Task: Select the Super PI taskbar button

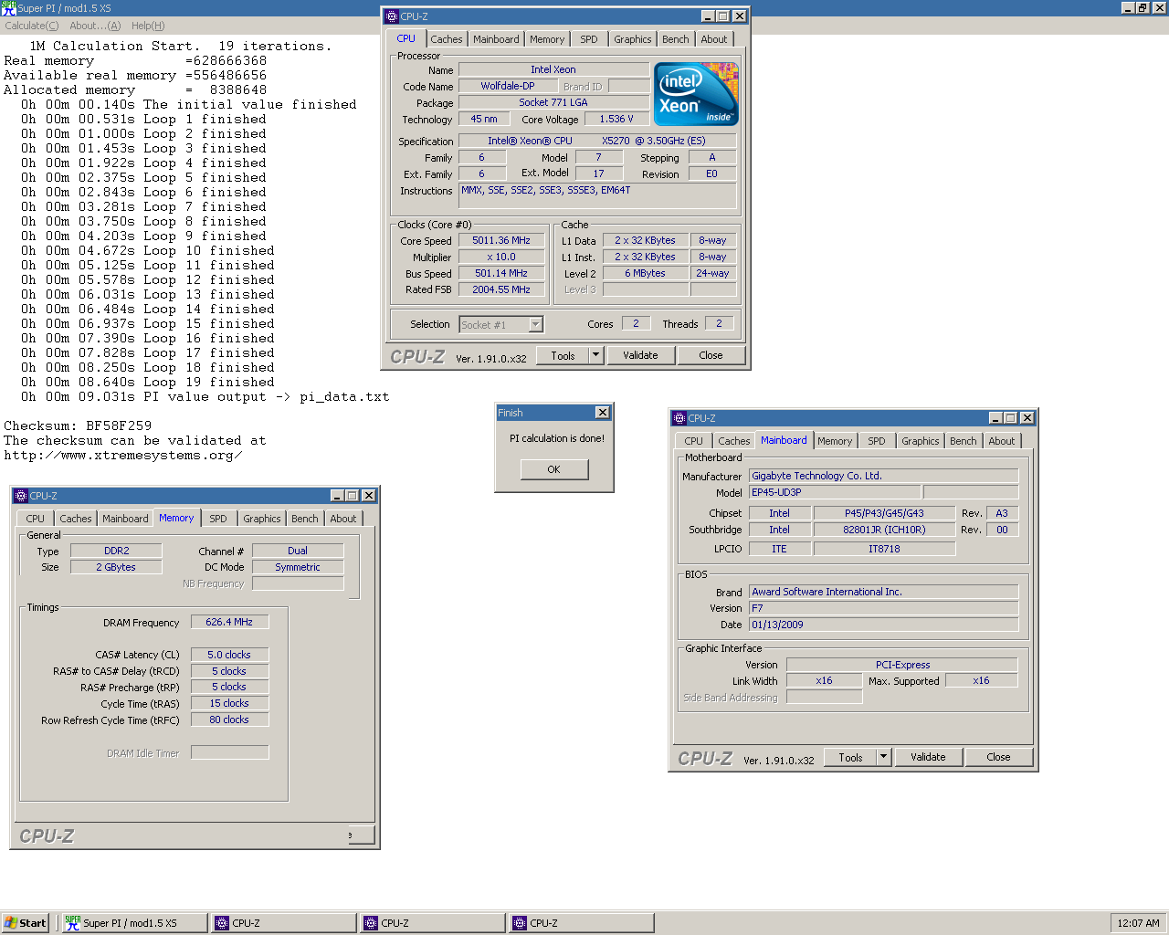Action: click(133, 923)
